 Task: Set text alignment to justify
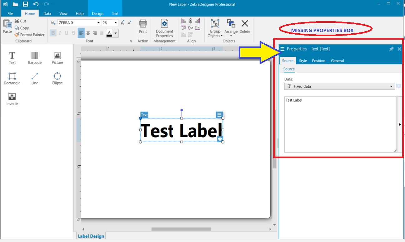pos(102,33)
